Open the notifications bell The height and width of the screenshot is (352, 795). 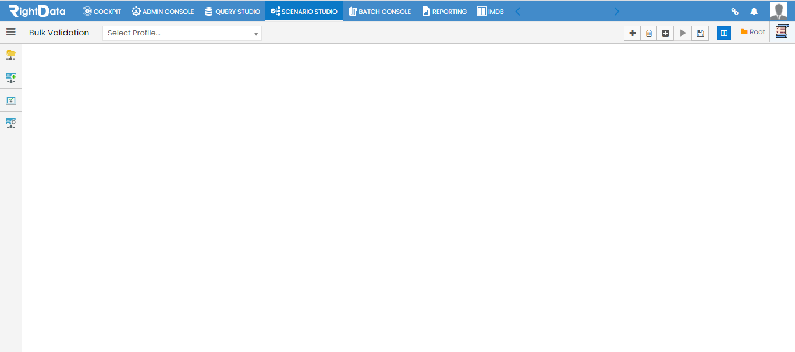point(754,11)
